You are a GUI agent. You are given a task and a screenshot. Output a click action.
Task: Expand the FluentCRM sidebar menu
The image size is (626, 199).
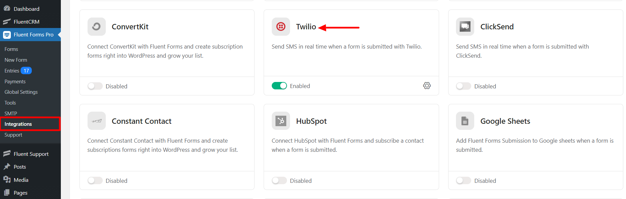26,22
